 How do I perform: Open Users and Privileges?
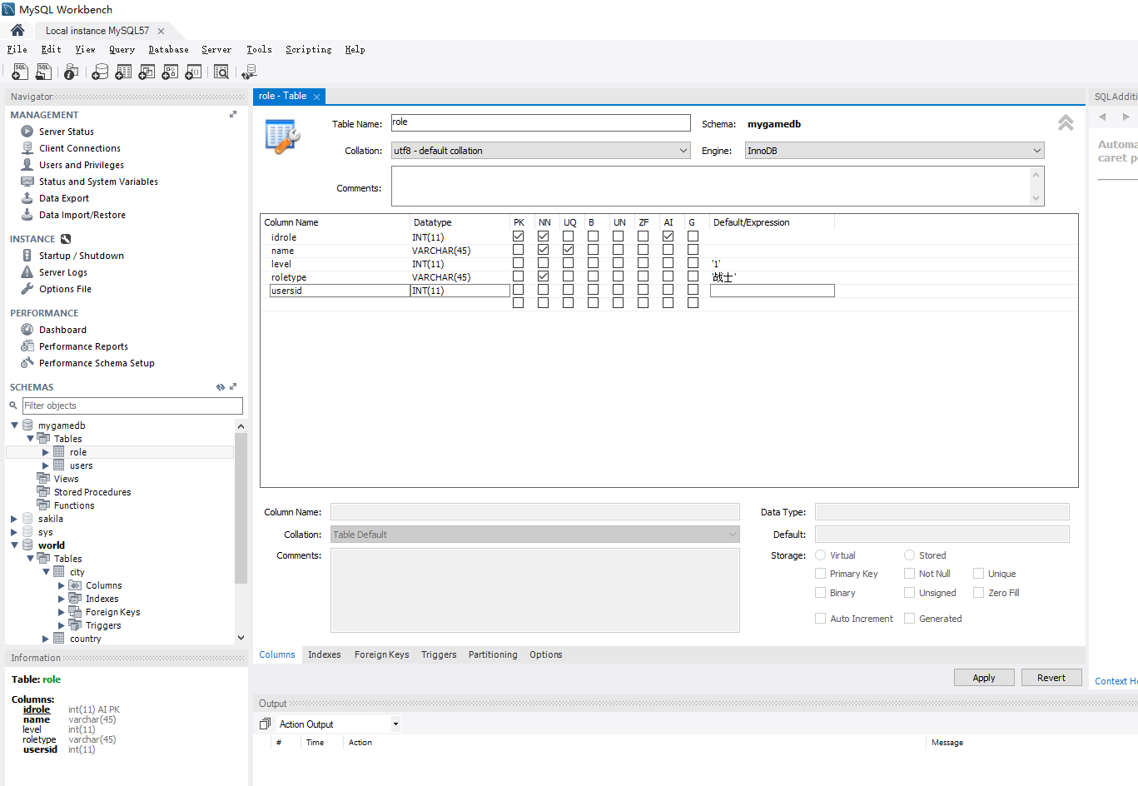[x=81, y=165]
